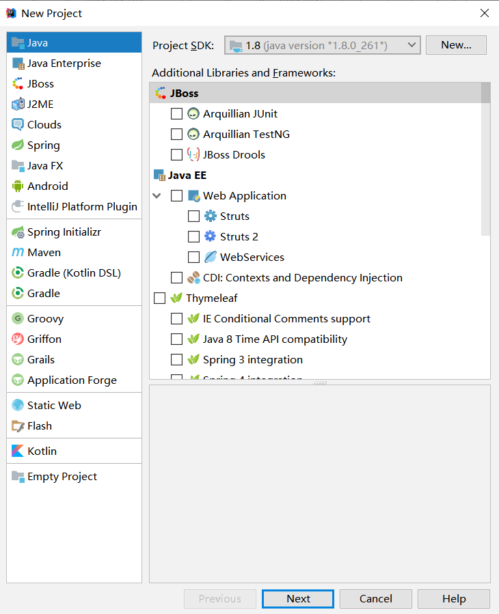Click the Next button

coord(298,599)
